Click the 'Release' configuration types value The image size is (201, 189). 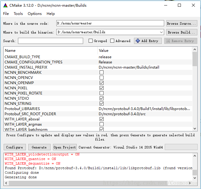[x=105, y=62]
